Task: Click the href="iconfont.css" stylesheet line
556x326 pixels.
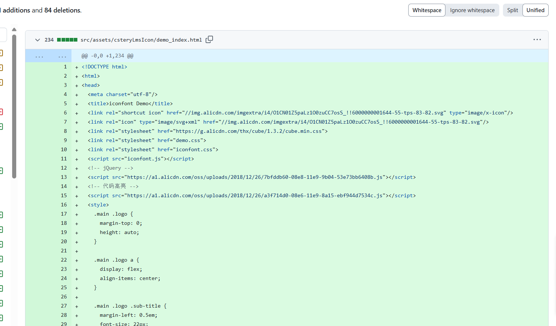Action: click(153, 149)
